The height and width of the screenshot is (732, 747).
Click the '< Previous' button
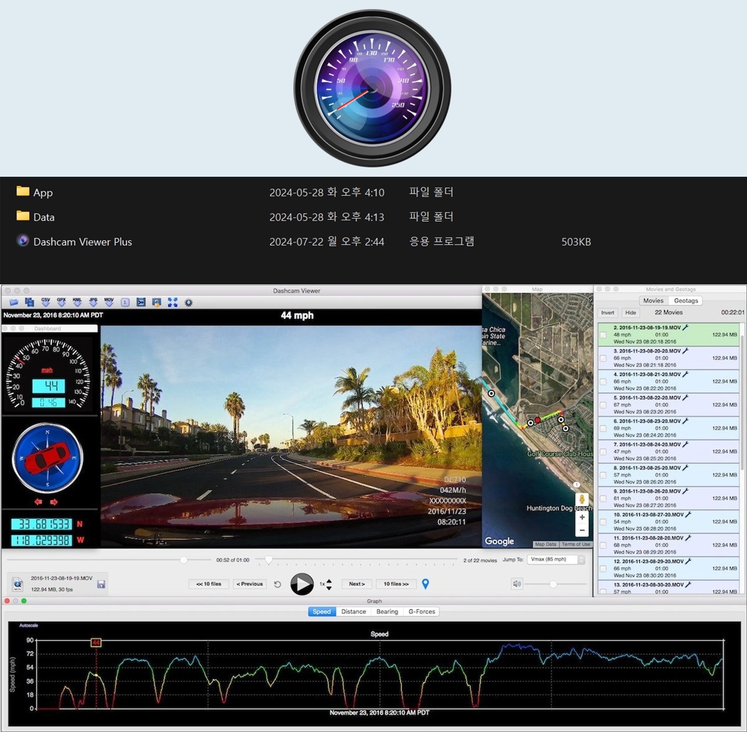[250, 584]
